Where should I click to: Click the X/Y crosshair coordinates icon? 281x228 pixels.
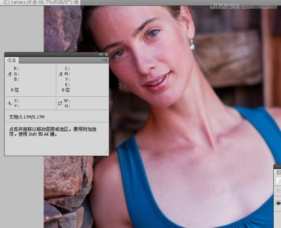9,103
